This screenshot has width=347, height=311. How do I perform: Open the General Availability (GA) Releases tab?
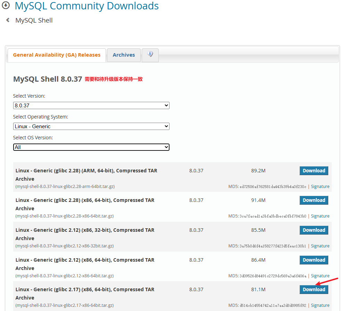(57, 55)
